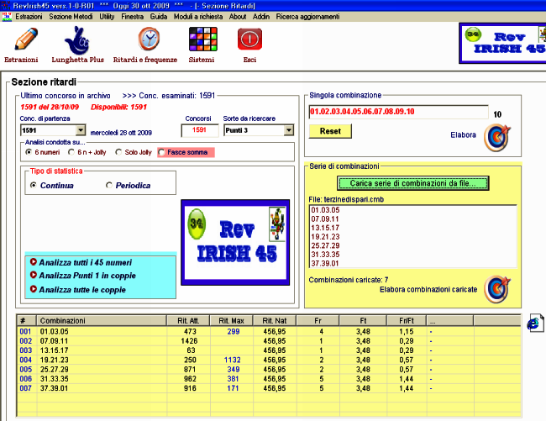
Task: Click the Rit. Att. column header
Action: (x=188, y=321)
